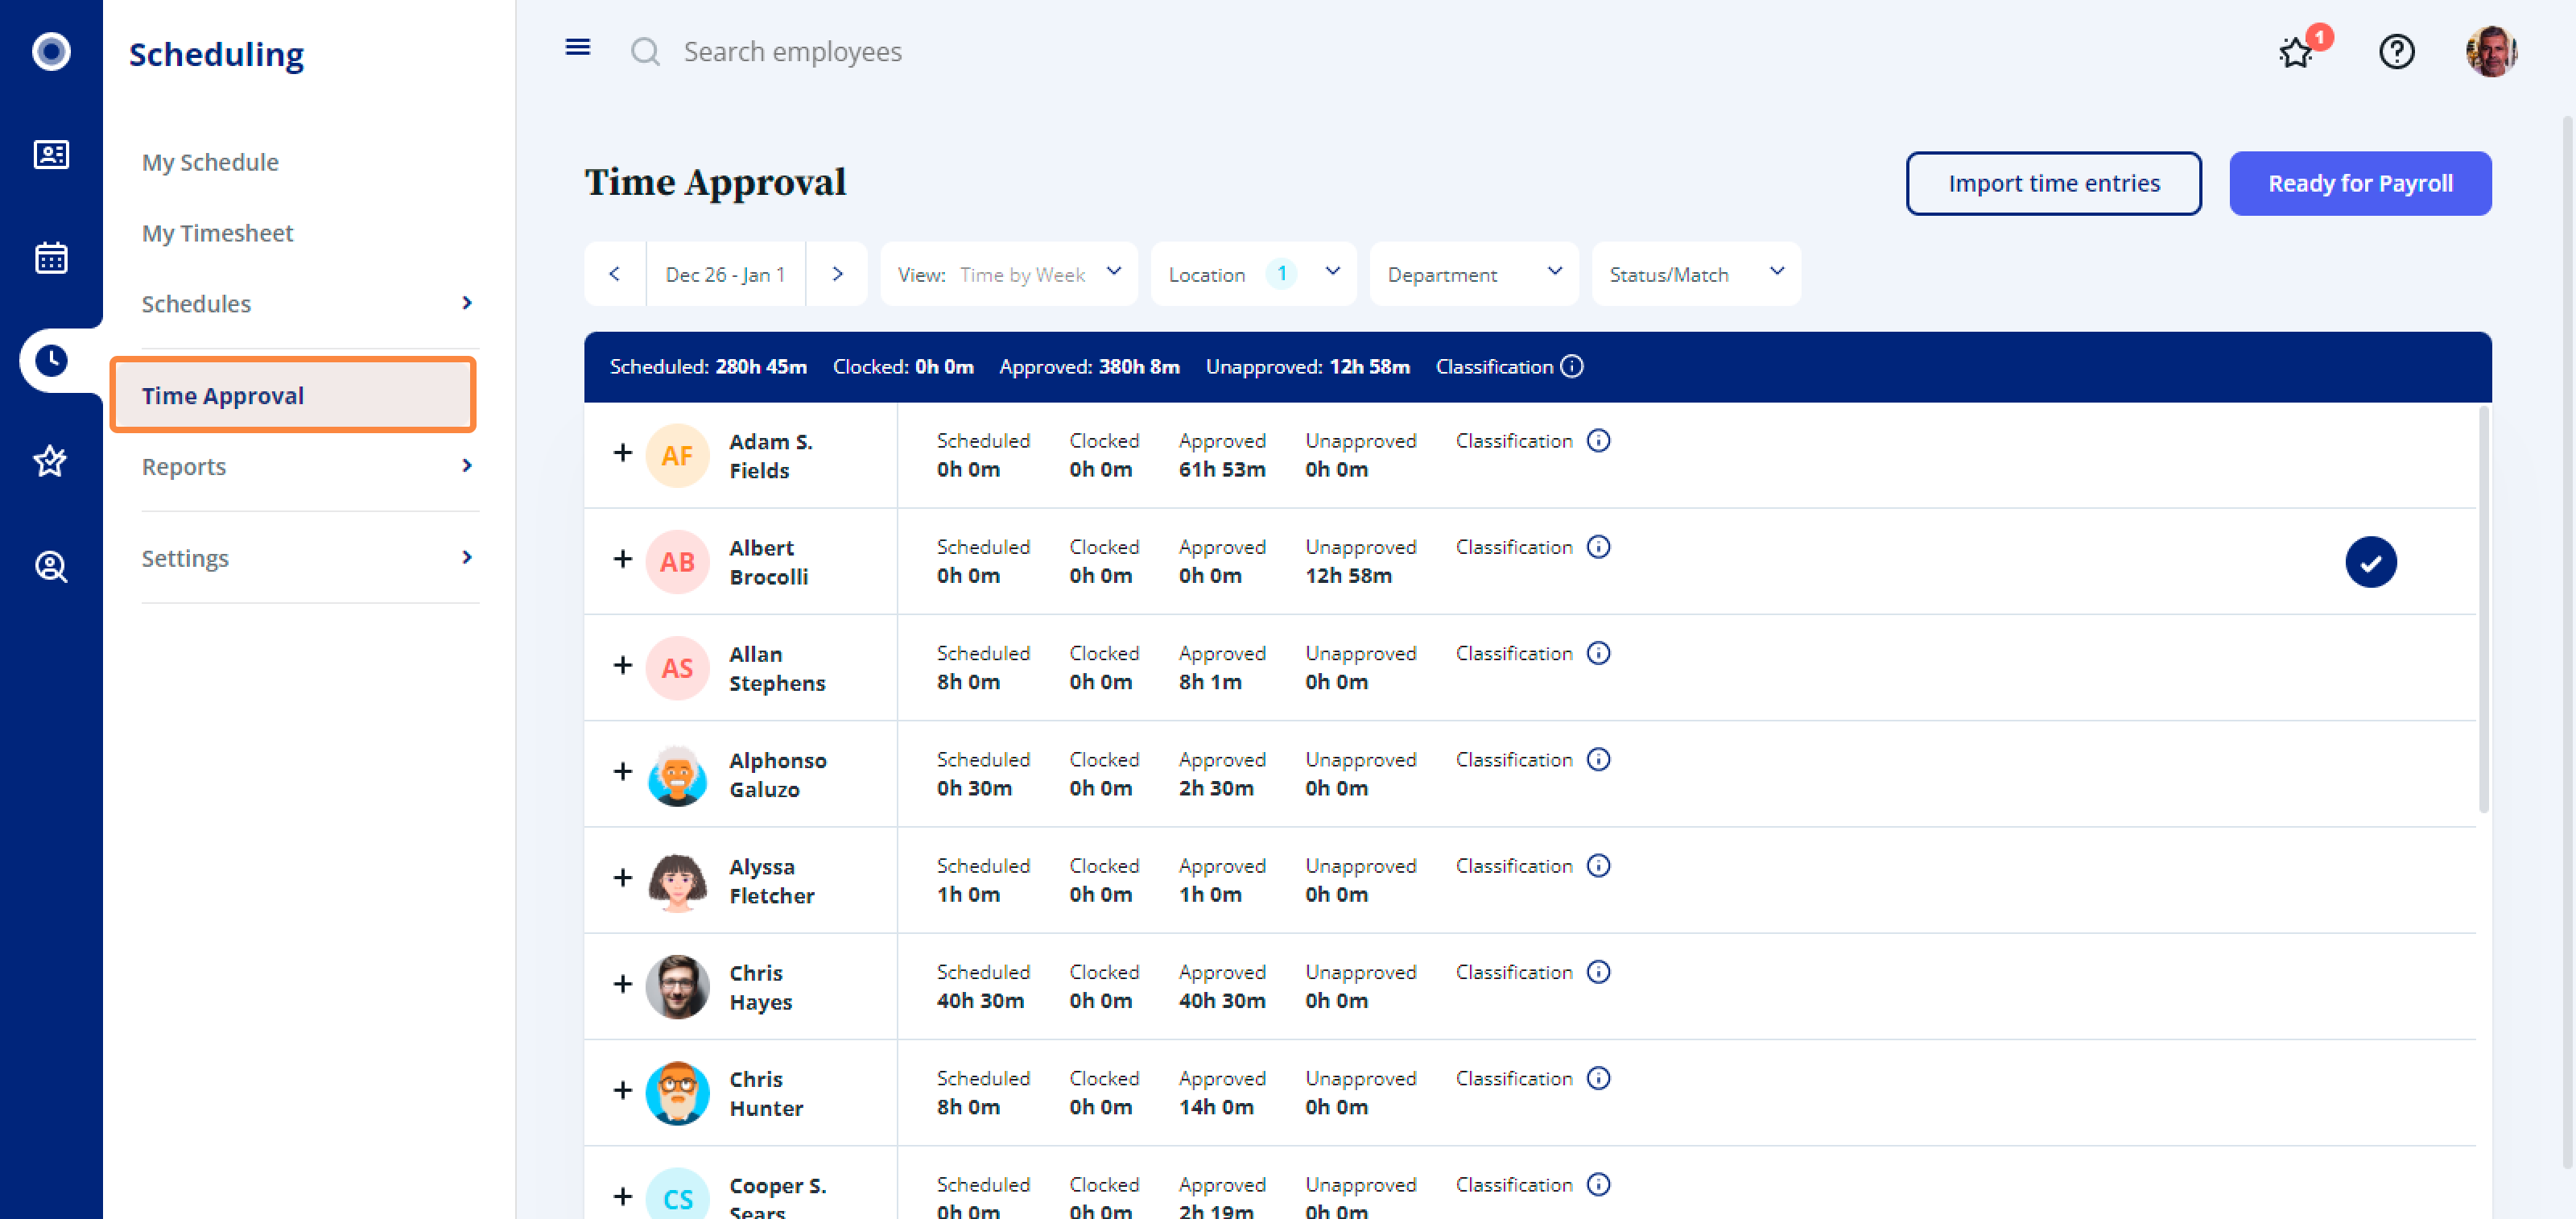Select Time Approval menu item

tap(293, 395)
